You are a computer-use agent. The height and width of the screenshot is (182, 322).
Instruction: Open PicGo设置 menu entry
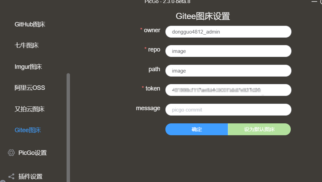33,153
